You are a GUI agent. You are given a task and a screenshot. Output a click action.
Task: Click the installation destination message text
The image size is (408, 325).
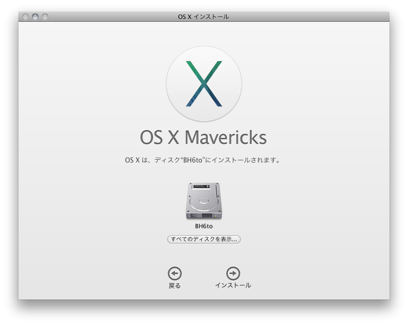click(x=202, y=160)
